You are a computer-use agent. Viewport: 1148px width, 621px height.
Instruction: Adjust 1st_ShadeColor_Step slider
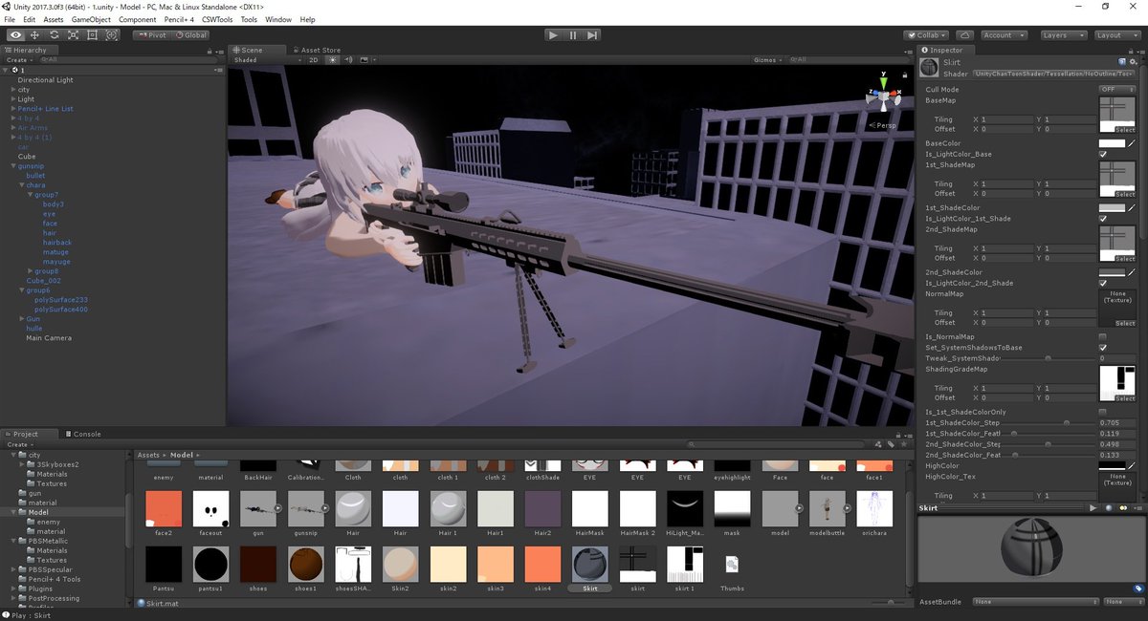click(x=1048, y=422)
